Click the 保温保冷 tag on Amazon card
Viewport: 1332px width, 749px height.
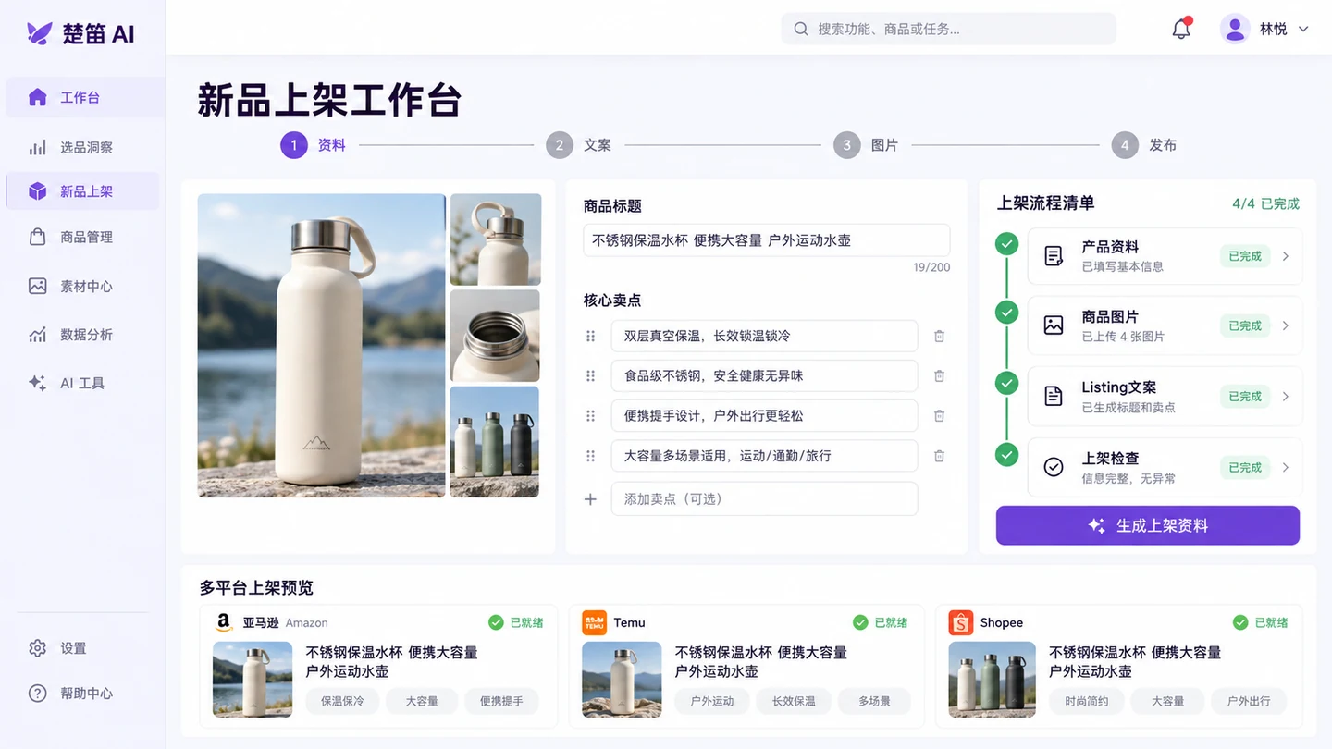pos(342,701)
